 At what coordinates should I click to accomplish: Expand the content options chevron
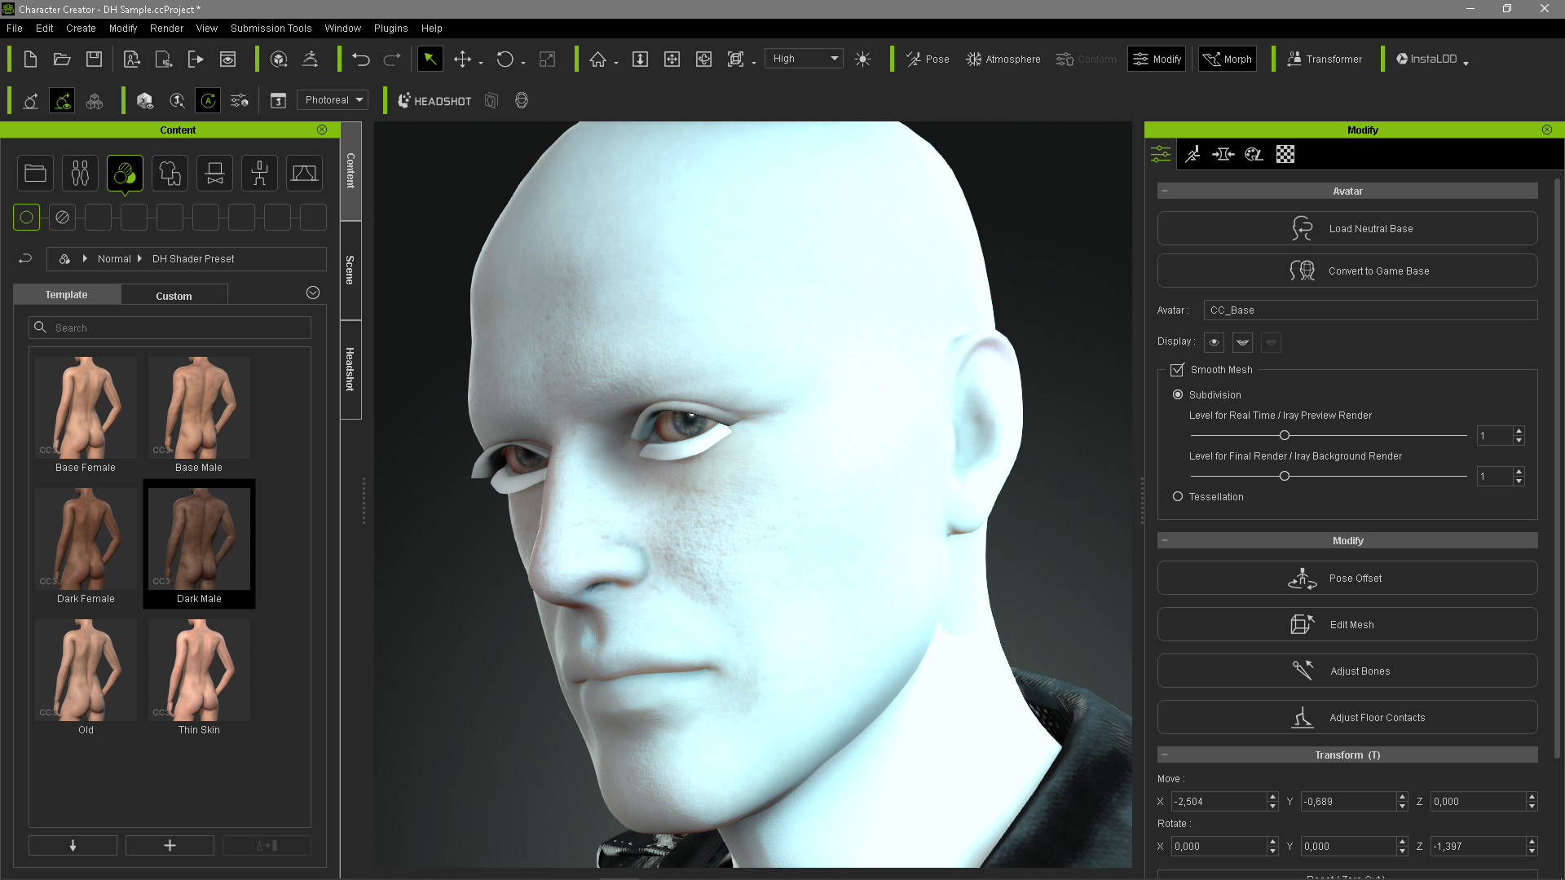point(313,293)
